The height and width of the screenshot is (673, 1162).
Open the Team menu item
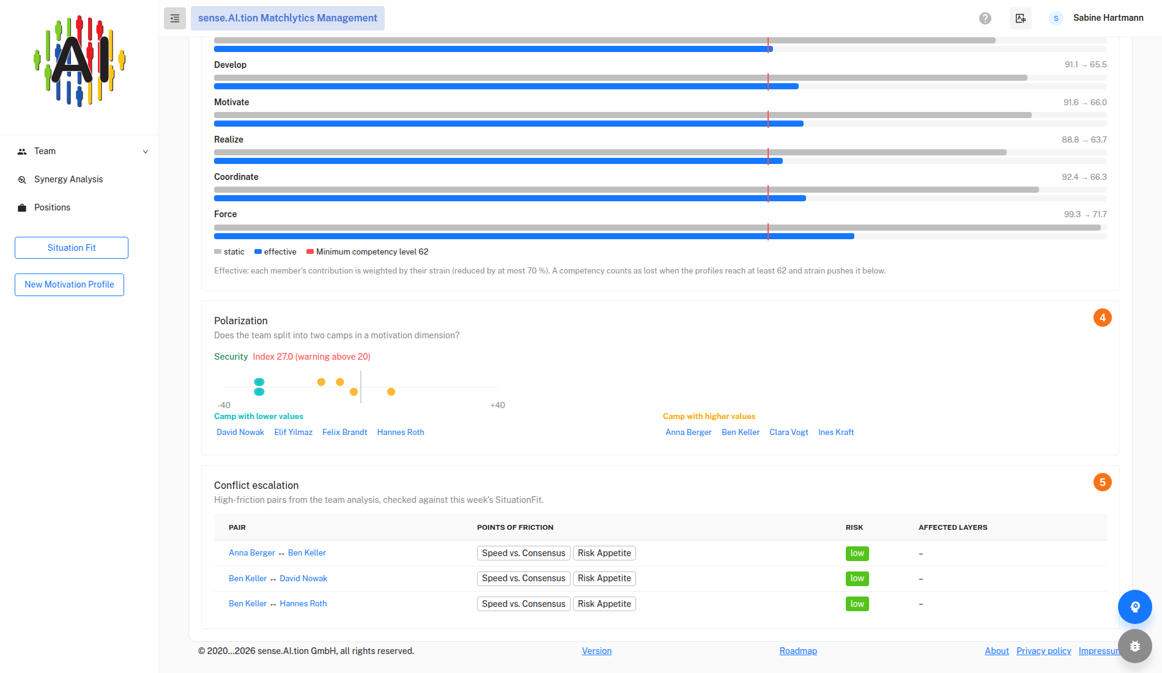(80, 151)
